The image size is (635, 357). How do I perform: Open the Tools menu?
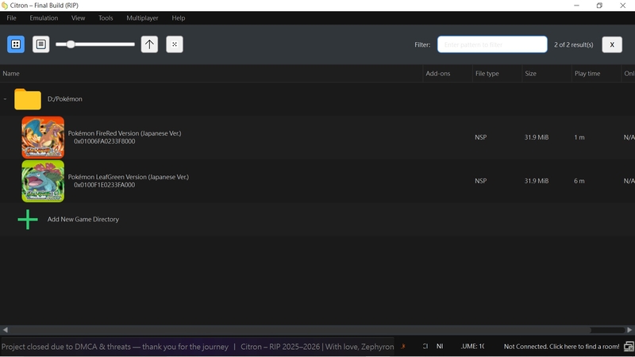106,17
